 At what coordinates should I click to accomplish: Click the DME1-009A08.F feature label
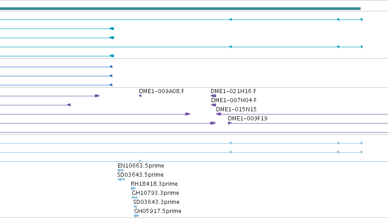pos(161,91)
